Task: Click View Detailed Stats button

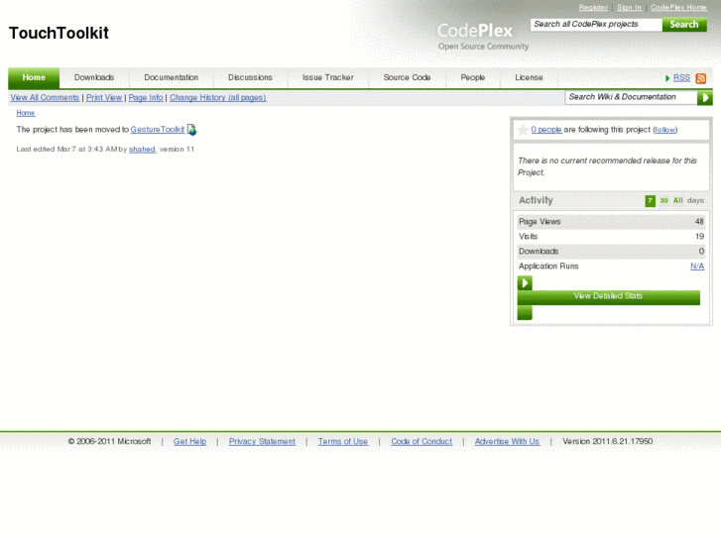Action: (608, 297)
